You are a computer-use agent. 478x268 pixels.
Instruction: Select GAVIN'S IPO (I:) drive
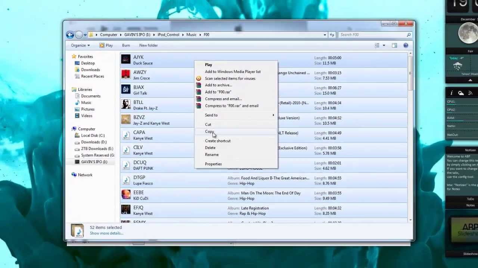pos(94,162)
